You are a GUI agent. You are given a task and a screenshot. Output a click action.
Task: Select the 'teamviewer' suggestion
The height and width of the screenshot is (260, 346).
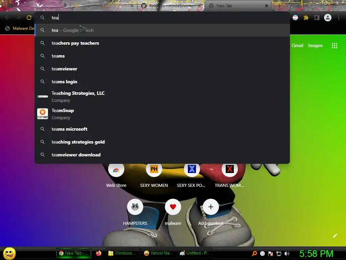tap(162, 68)
